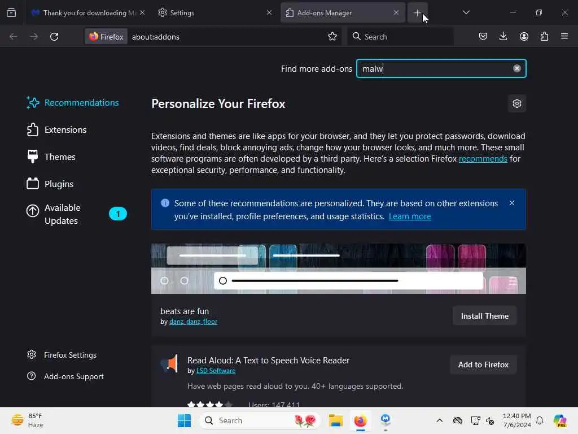Open Available Updates category

(x=76, y=214)
